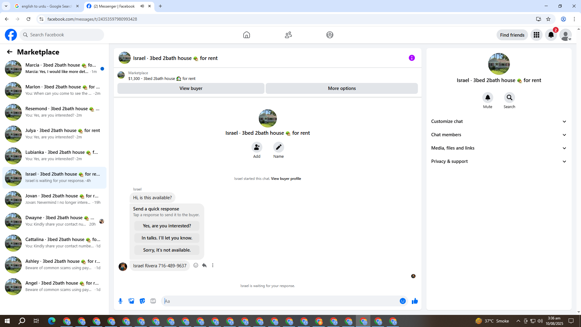
Task: Open Facebook Home tab
Action: [x=246, y=35]
